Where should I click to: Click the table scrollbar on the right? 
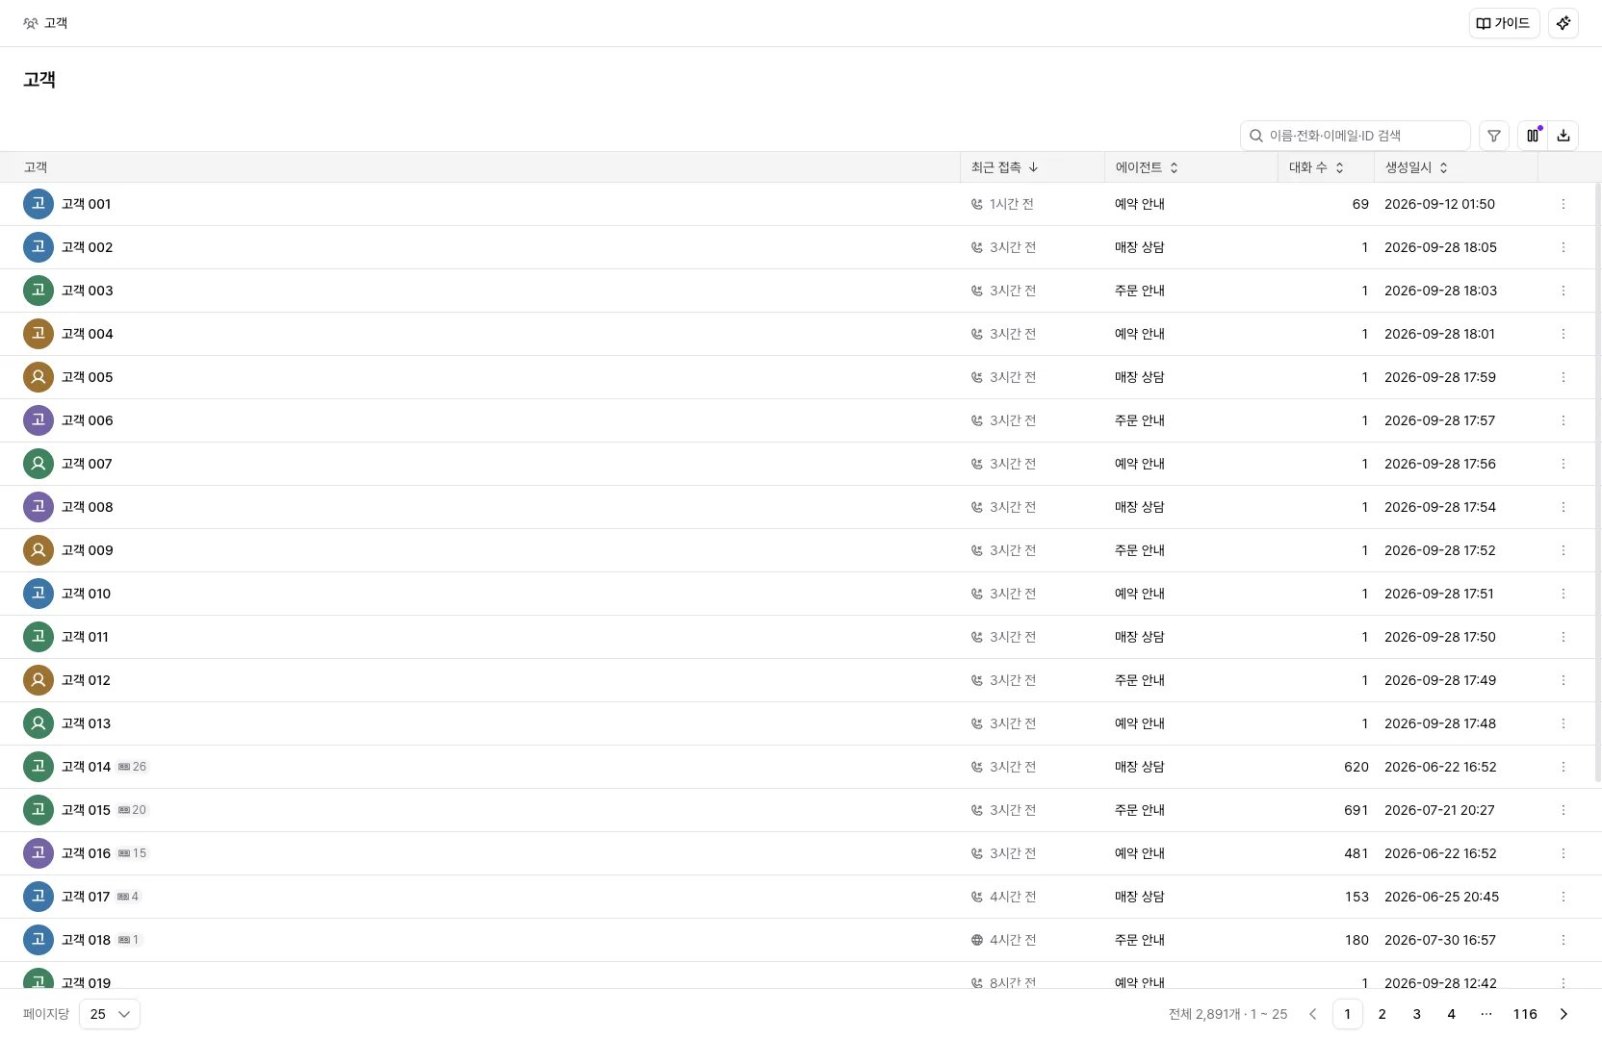pyautogui.click(x=1598, y=481)
